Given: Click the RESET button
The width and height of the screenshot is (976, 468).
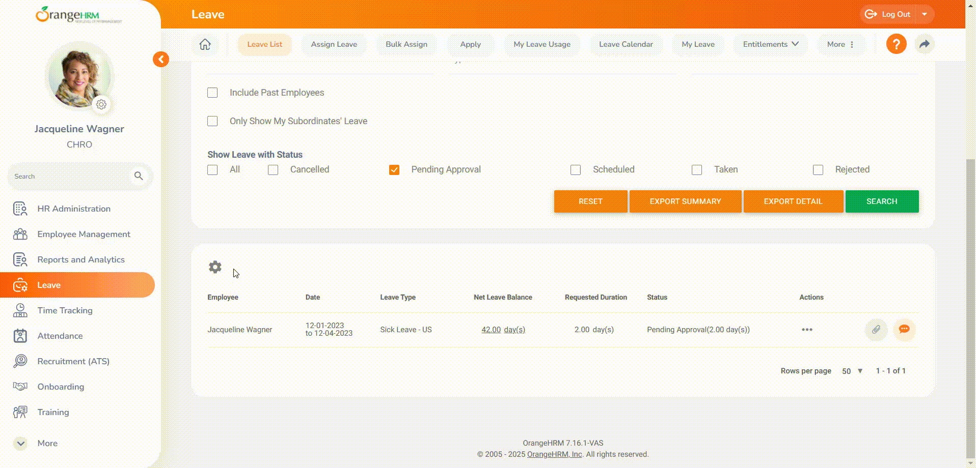Looking at the screenshot, I should click(x=591, y=201).
